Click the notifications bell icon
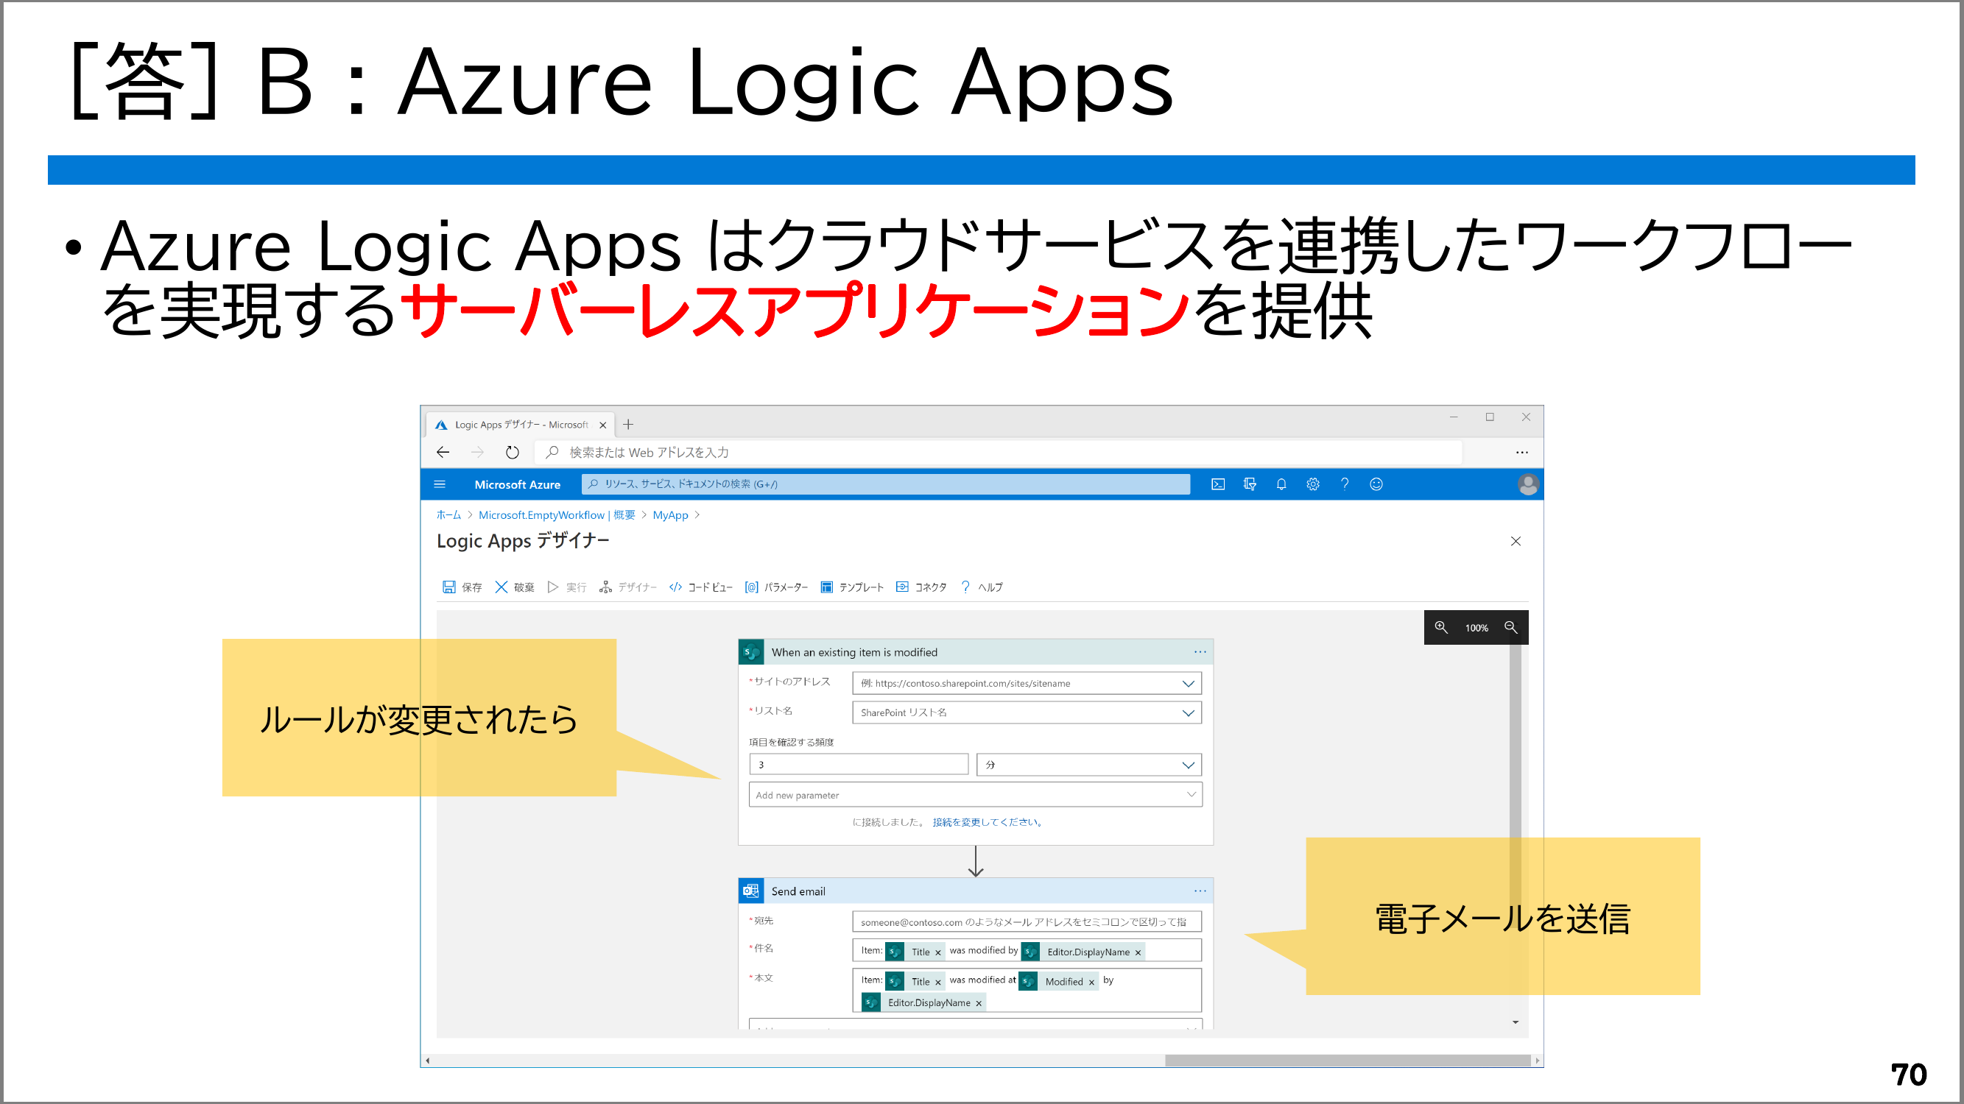The image size is (1964, 1104). 1281,484
